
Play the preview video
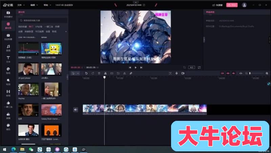(136, 67)
